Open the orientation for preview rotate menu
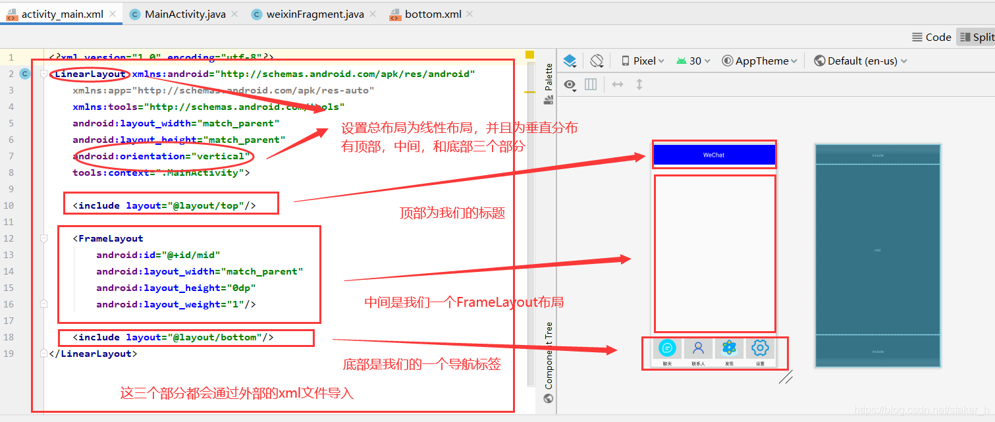The height and width of the screenshot is (422, 995). pyautogui.click(x=597, y=61)
